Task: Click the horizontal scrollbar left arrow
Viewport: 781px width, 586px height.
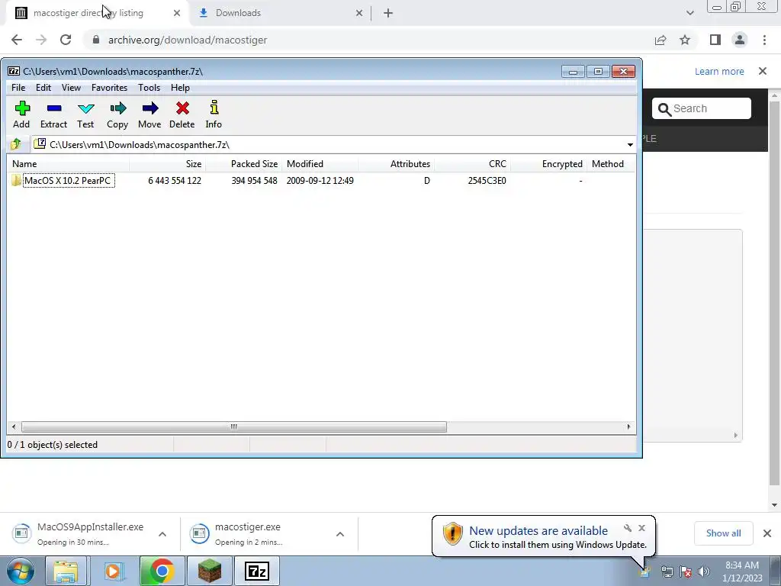Action: click(x=14, y=427)
